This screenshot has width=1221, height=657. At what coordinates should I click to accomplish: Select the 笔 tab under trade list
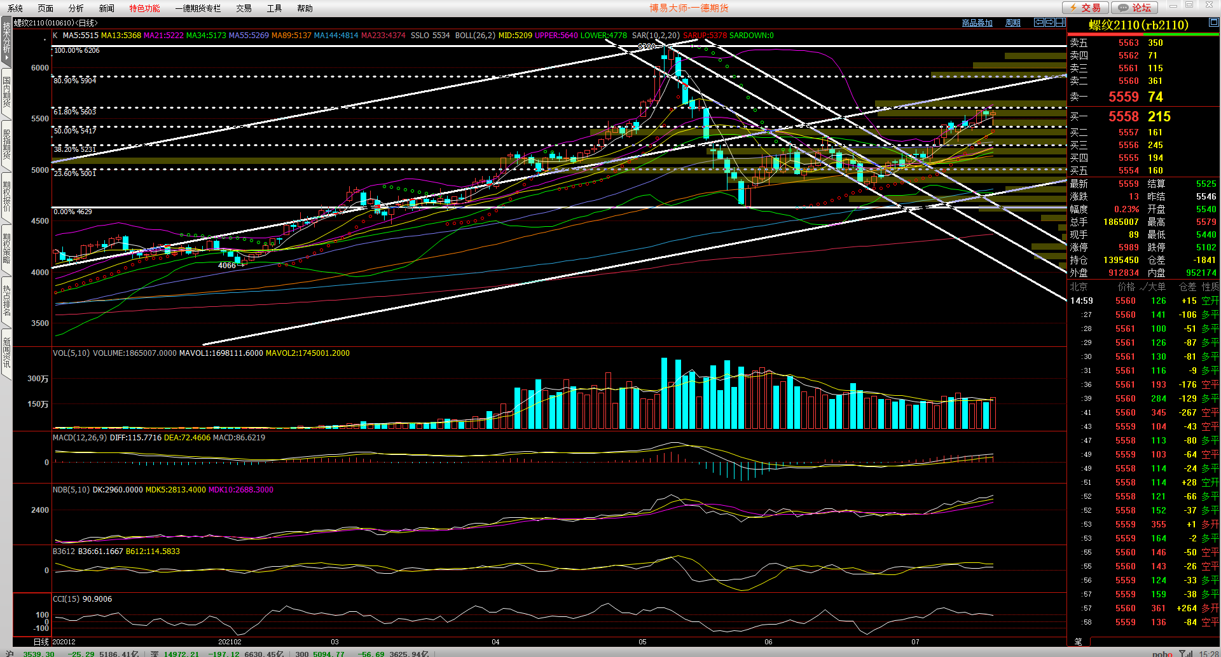coord(1078,641)
